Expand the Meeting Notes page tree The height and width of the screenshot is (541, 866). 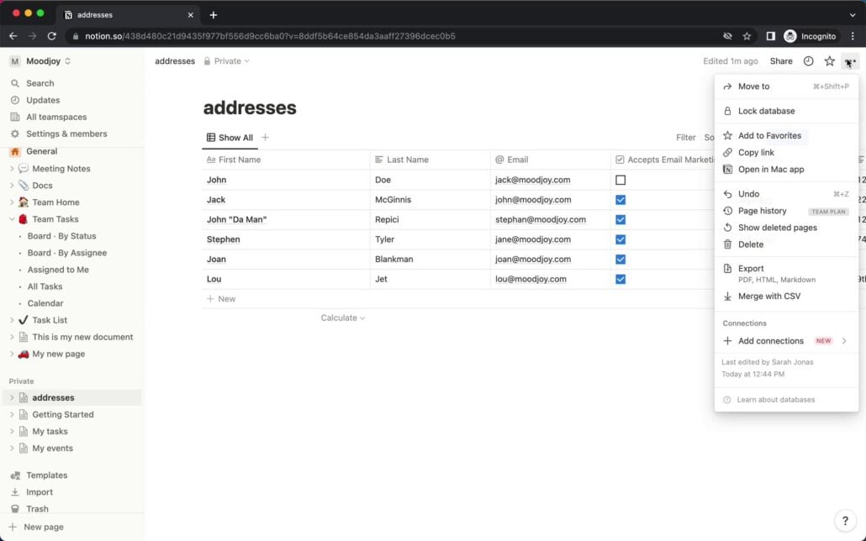coord(12,169)
